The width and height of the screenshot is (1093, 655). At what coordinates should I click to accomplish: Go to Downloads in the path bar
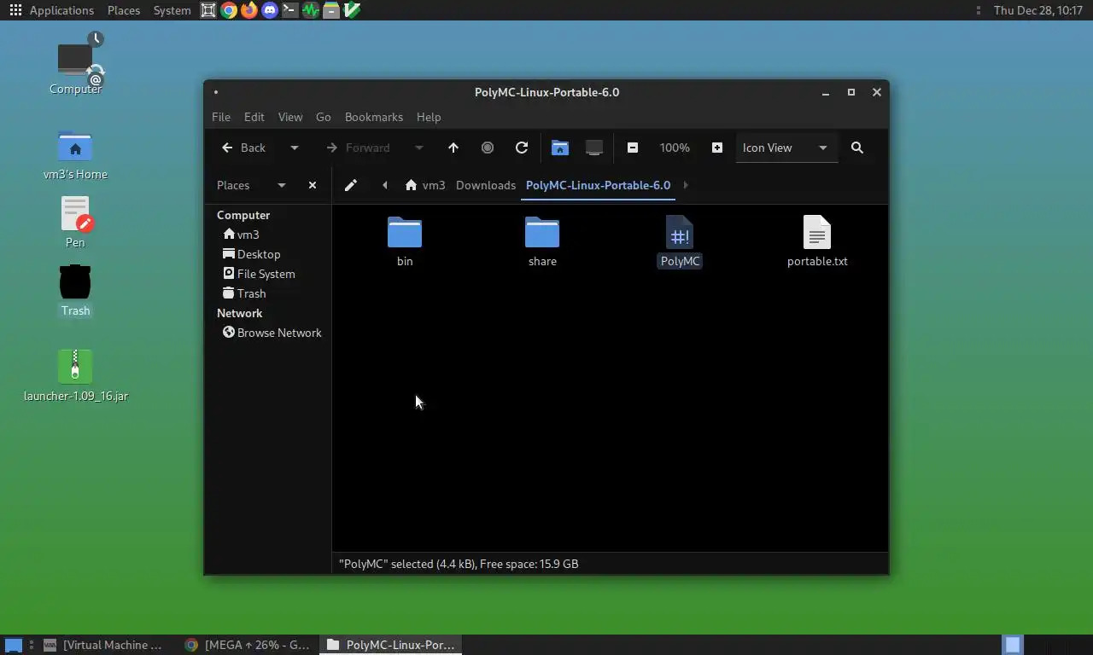(486, 185)
